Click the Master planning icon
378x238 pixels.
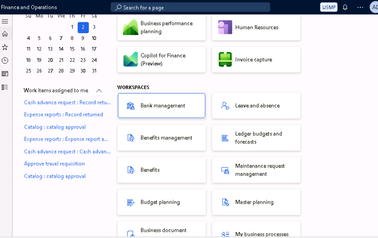[225, 202]
